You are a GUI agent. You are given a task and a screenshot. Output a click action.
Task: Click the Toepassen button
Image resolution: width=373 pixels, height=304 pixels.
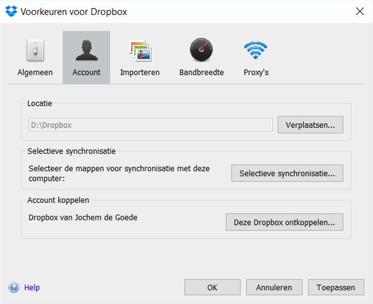[336, 287]
